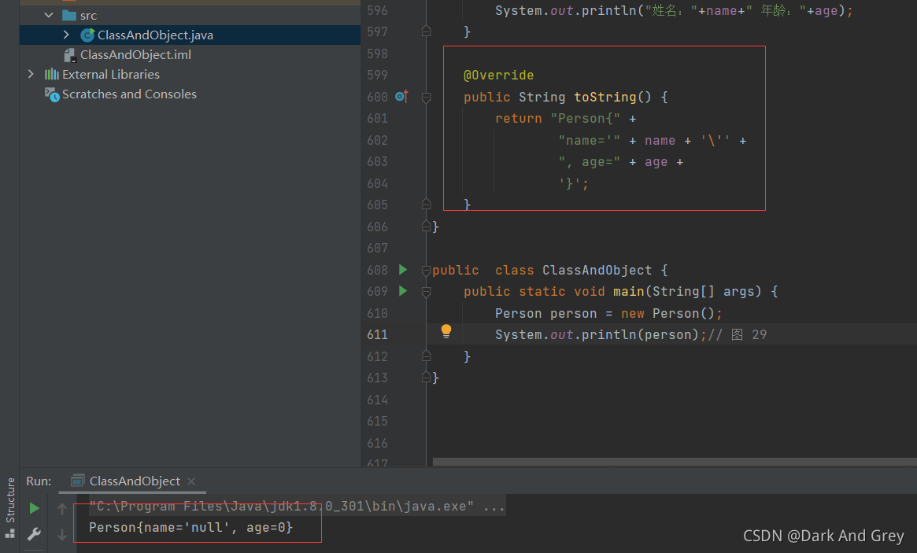Image resolution: width=917 pixels, height=553 pixels.
Task: Click the age variable on line 603
Action: (x=656, y=162)
